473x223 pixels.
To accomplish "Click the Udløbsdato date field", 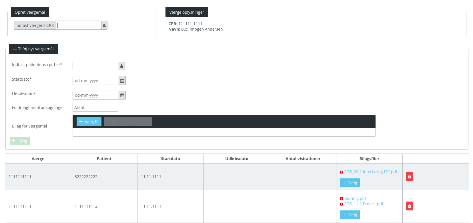I will pos(96,95).
